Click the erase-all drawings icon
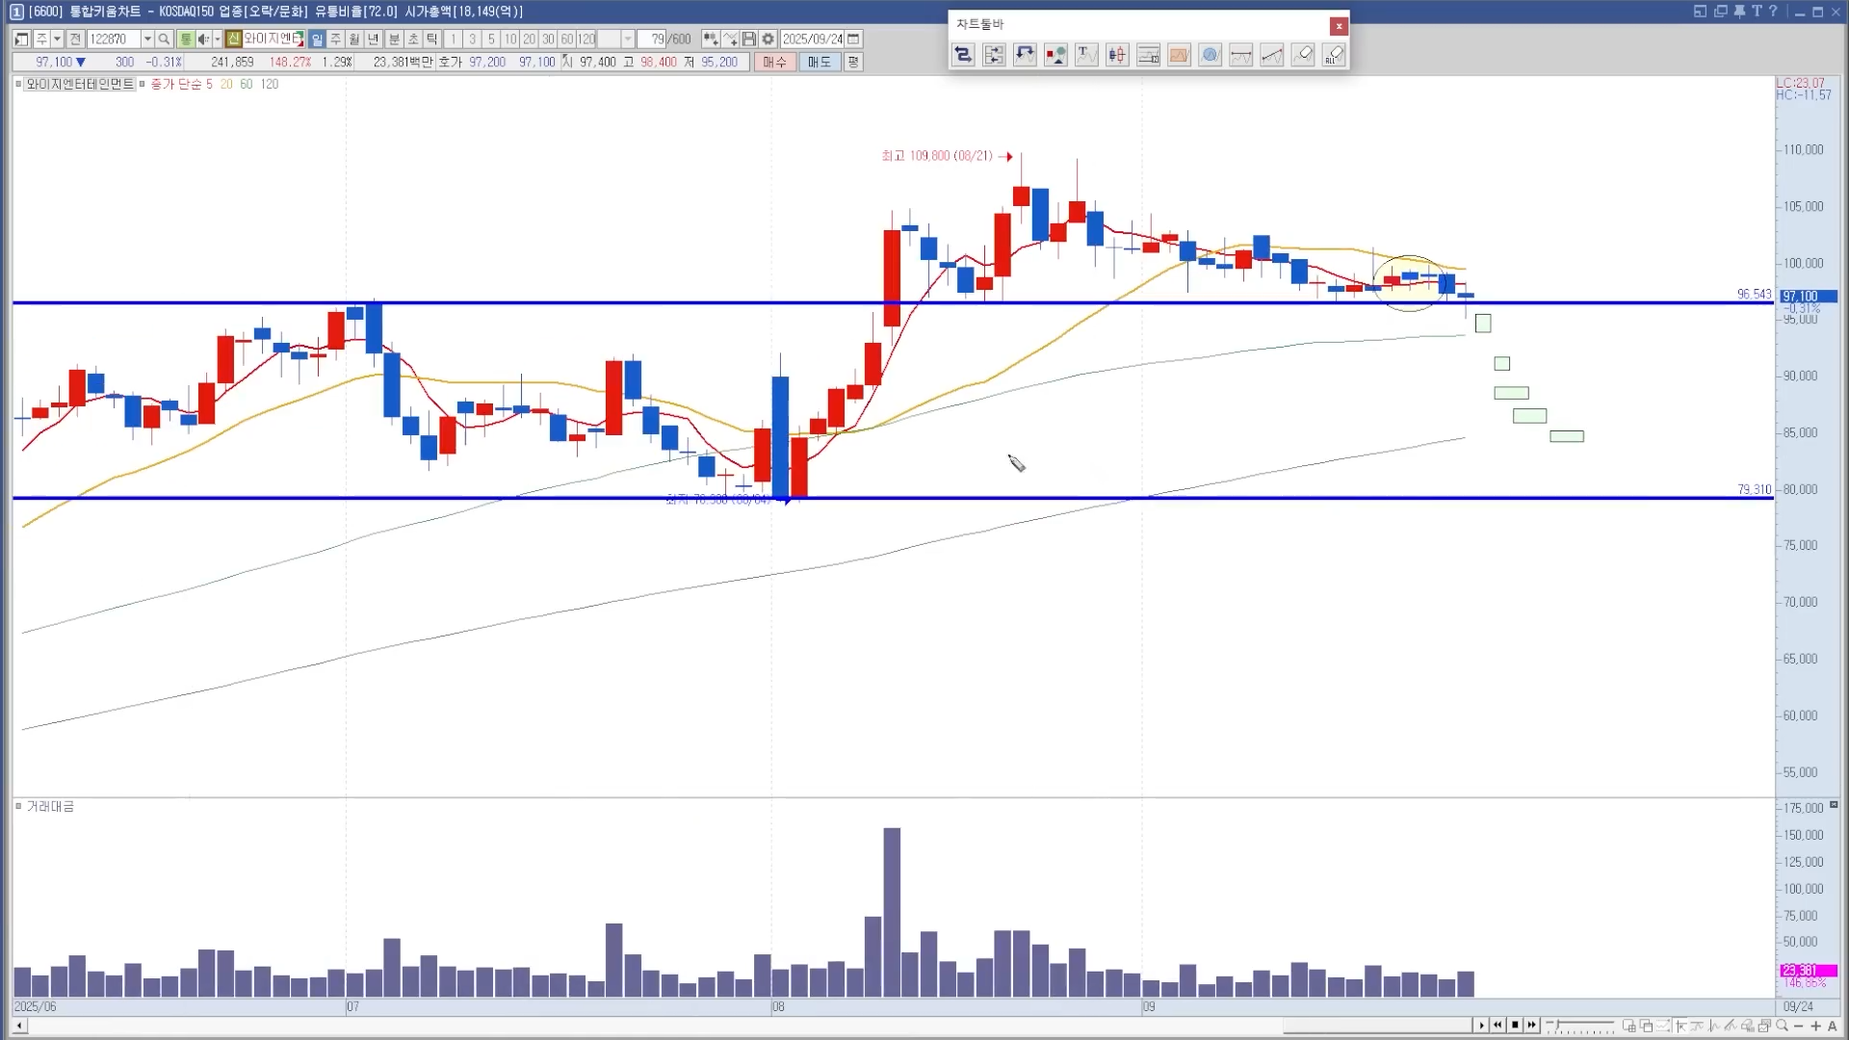Image resolution: width=1849 pixels, height=1040 pixels. click(1334, 55)
